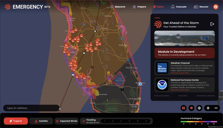Select flooding level 4 feet

129,121
